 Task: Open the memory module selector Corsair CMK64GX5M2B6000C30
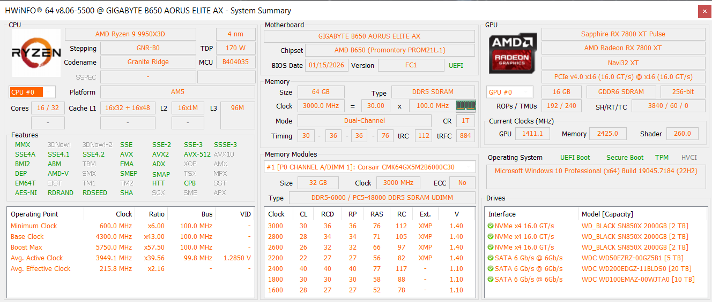[x=370, y=167]
